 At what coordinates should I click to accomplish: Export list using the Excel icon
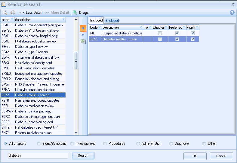(x=83, y=42)
